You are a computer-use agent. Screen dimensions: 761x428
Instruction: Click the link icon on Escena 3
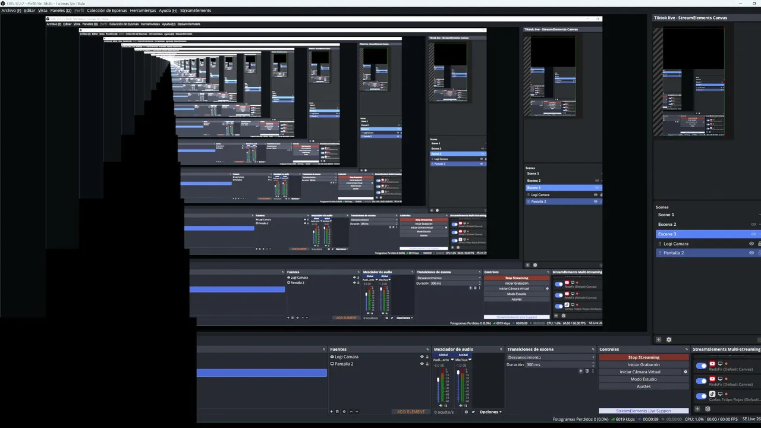754,234
